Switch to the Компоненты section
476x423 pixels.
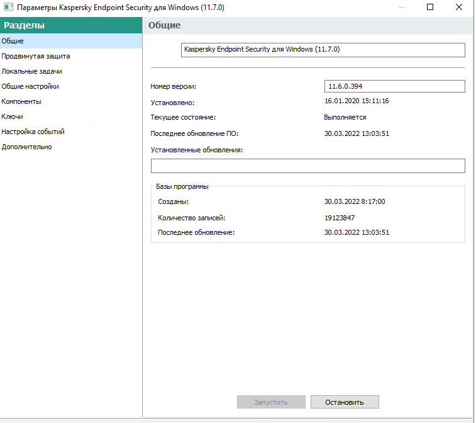(21, 101)
